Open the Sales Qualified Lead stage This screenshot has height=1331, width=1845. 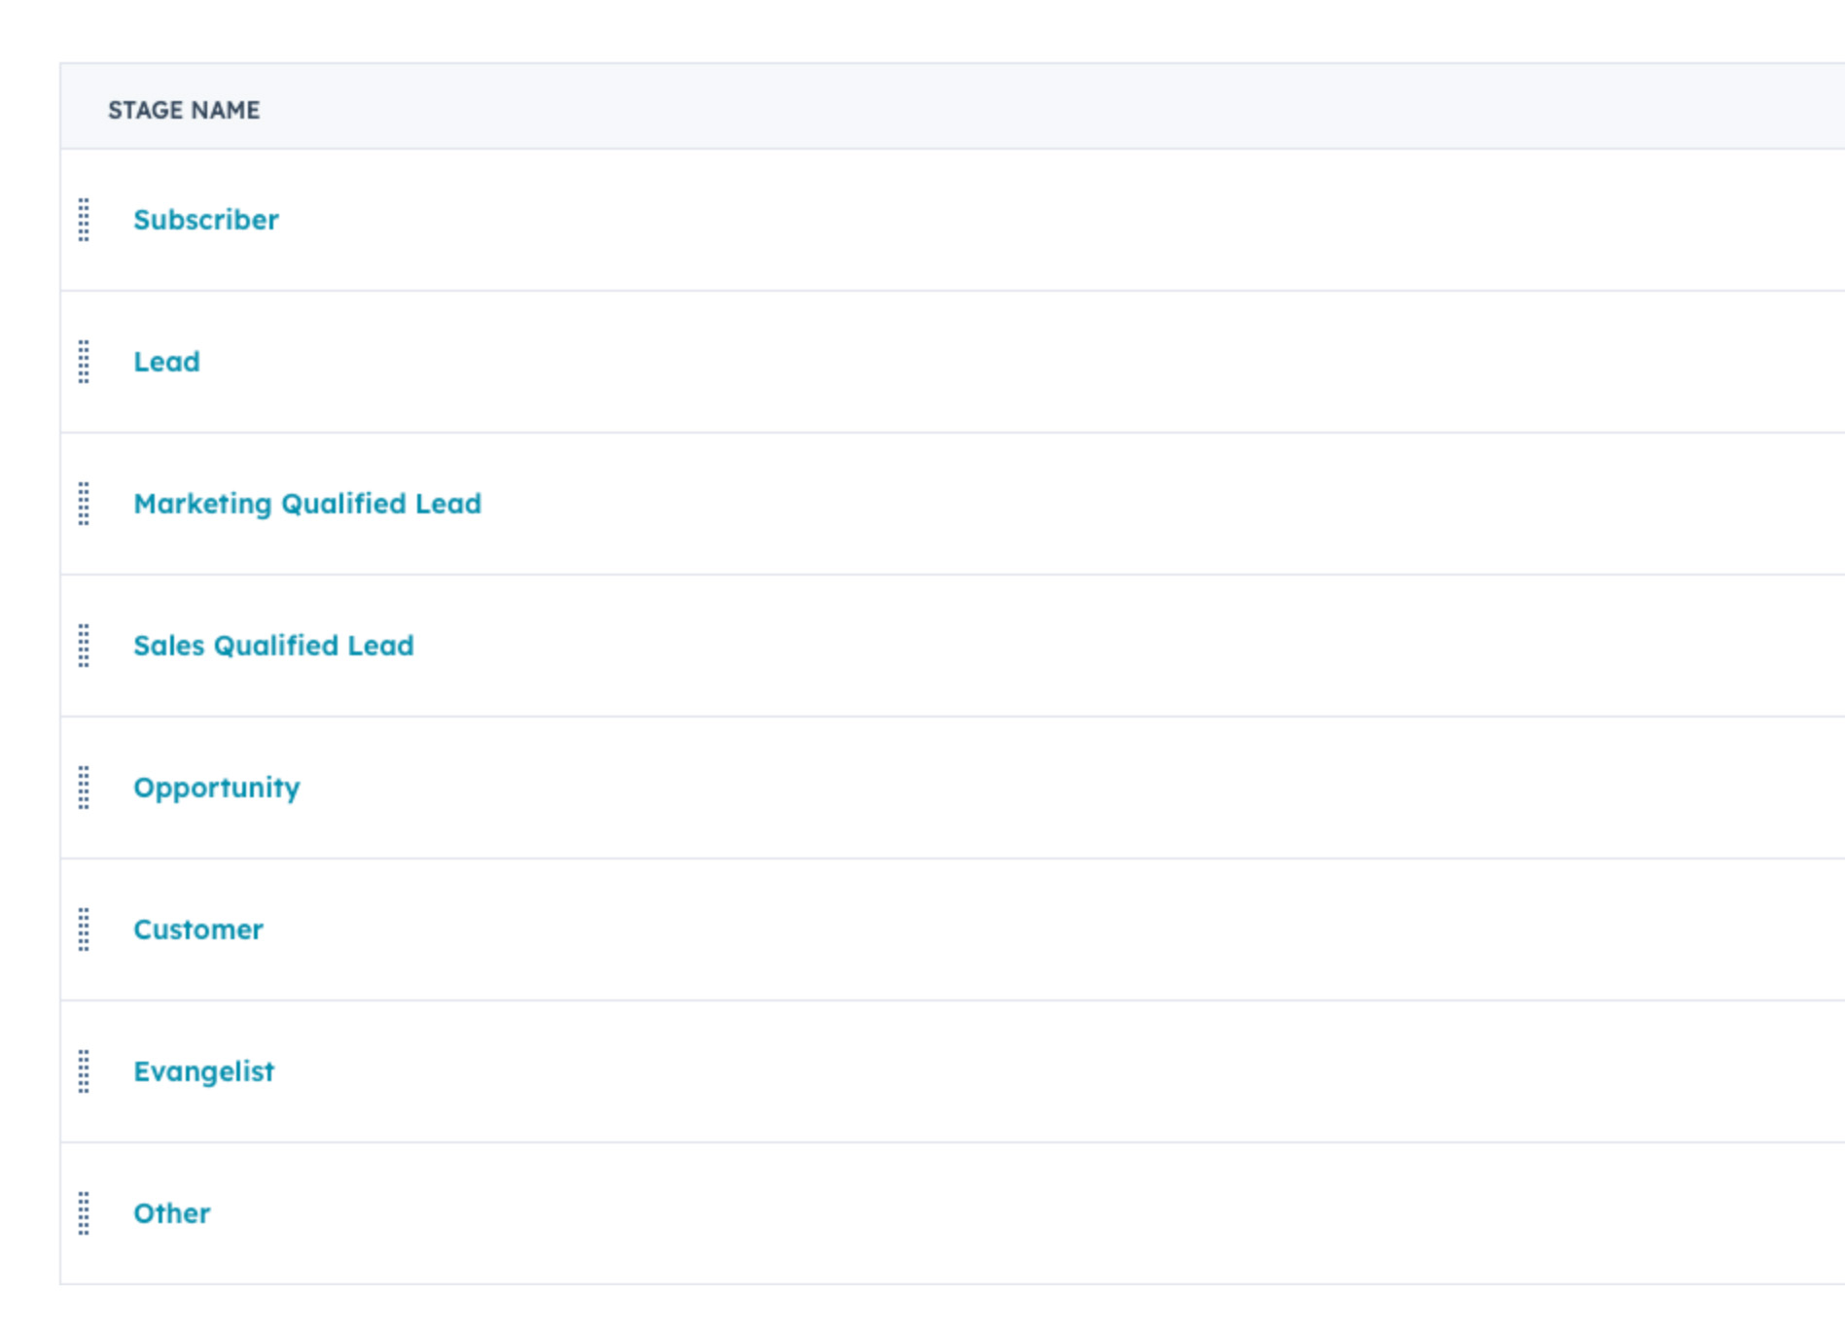point(273,645)
